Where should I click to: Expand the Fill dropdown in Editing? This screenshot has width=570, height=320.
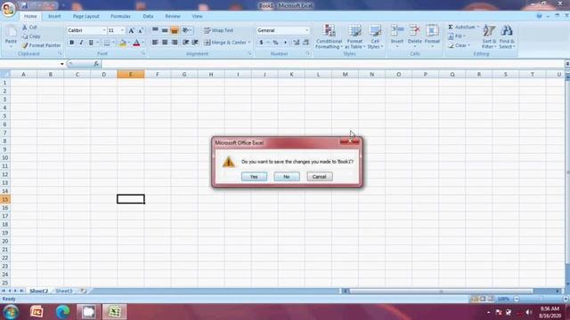[465, 36]
